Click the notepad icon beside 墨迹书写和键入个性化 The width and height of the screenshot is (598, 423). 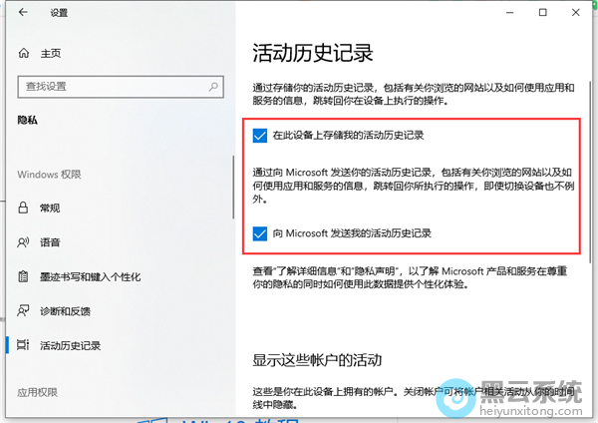(x=24, y=276)
